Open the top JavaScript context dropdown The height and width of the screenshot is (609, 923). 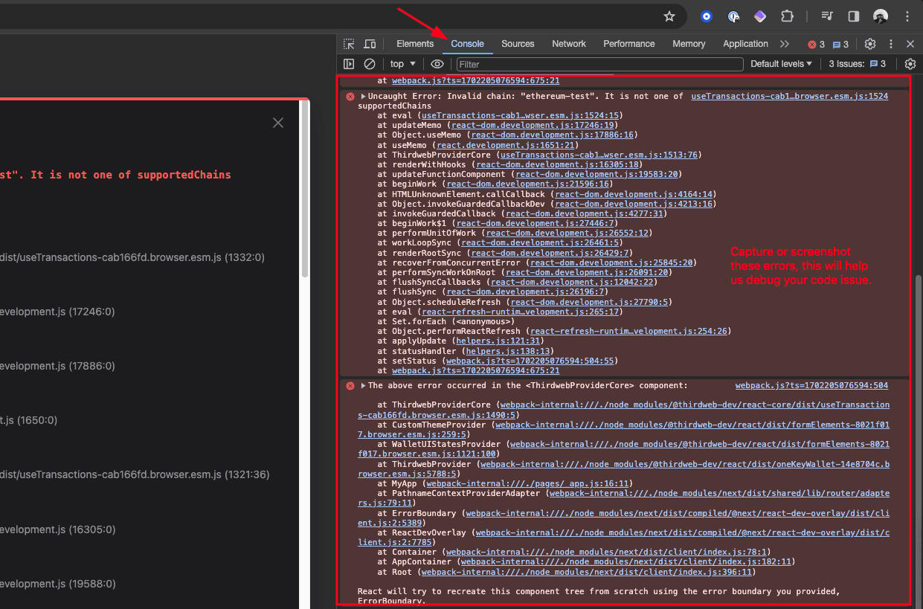tap(403, 64)
